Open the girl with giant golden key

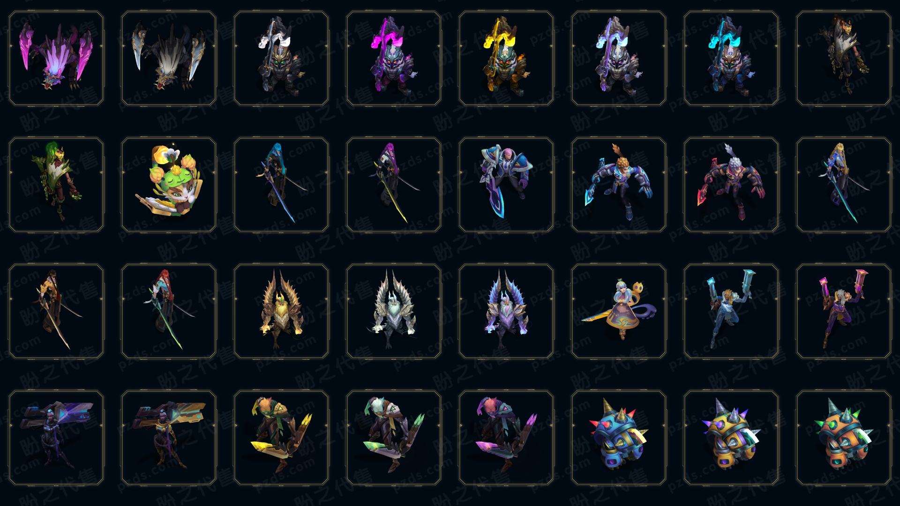tap(619, 311)
